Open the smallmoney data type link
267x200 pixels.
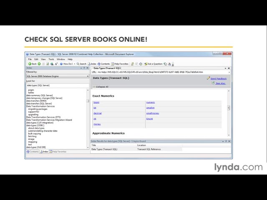(x=153, y=113)
